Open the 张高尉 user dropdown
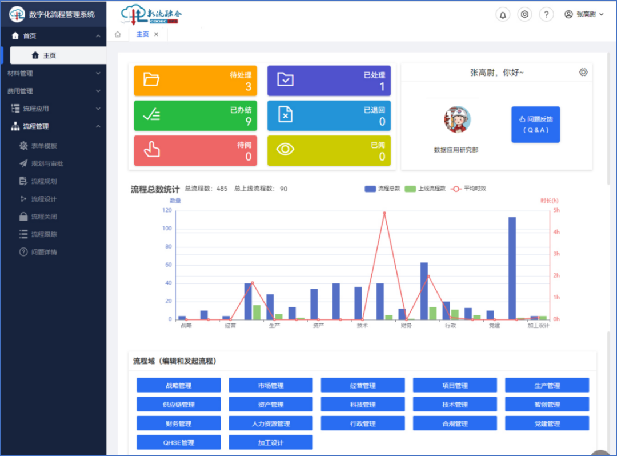 click(x=584, y=14)
